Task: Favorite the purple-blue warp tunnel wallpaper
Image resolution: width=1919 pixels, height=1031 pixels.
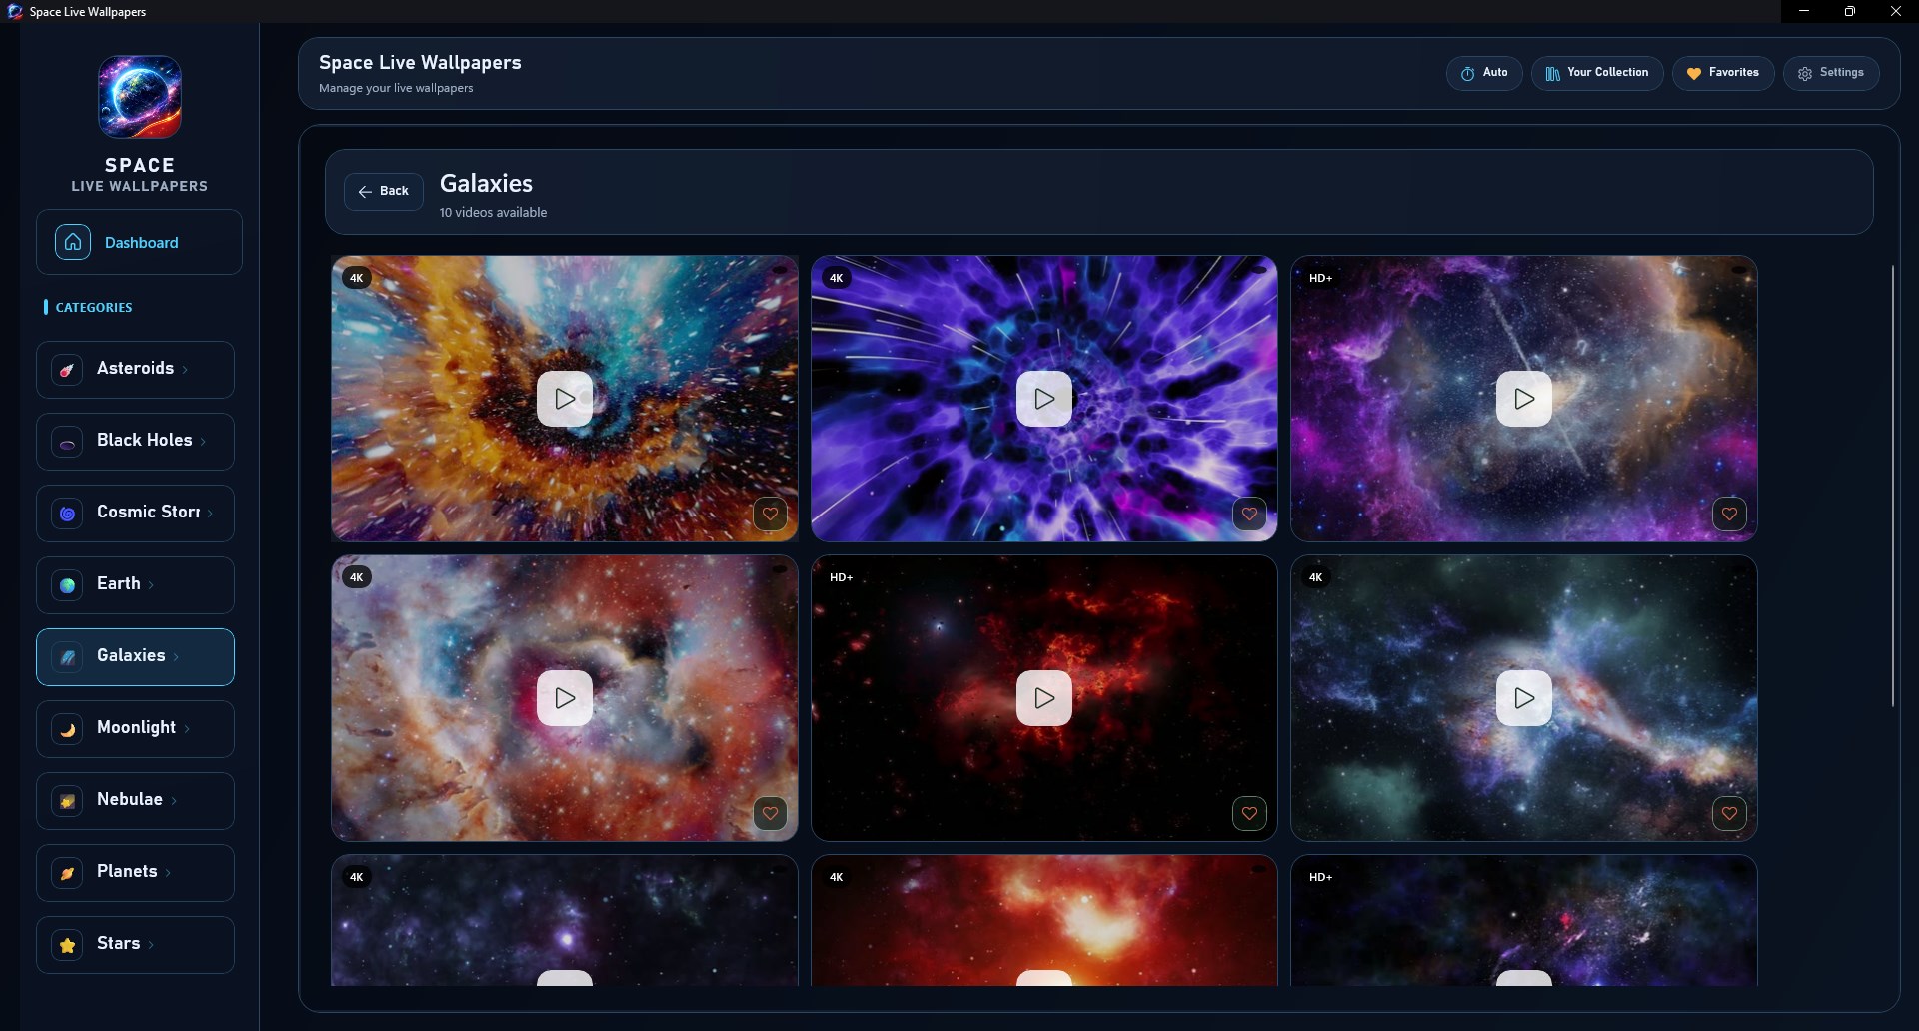Action: coord(1249,514)
